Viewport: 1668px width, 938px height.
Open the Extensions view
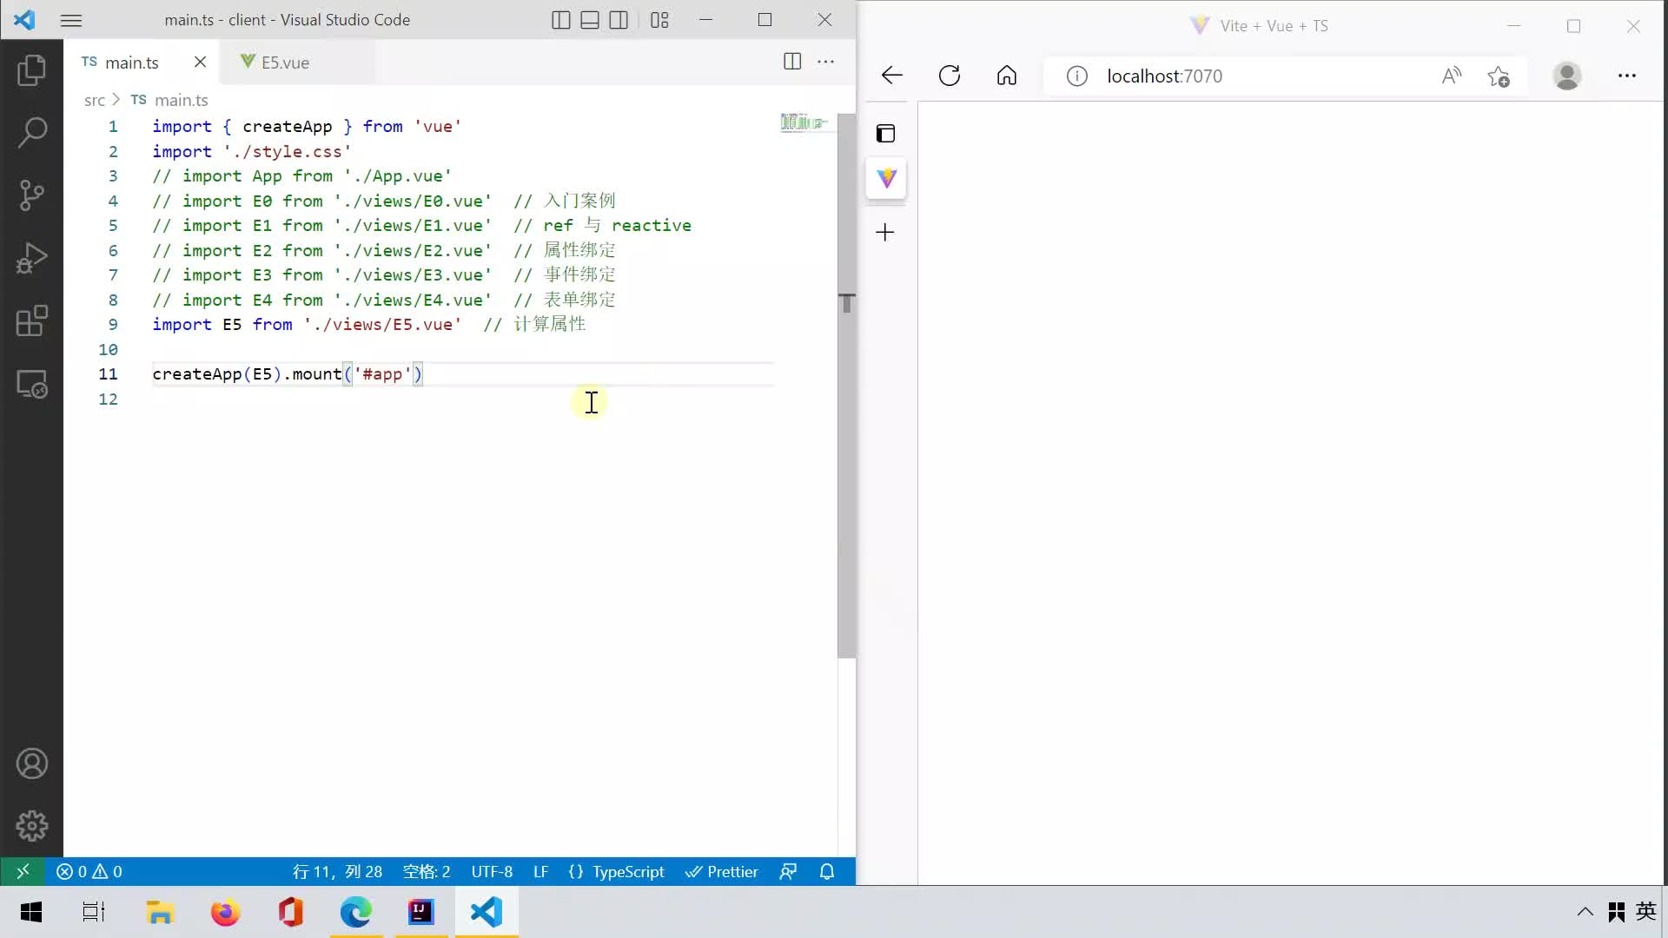31,320
